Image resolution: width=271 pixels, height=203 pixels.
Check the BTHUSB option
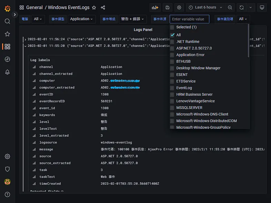pos(172,61)
